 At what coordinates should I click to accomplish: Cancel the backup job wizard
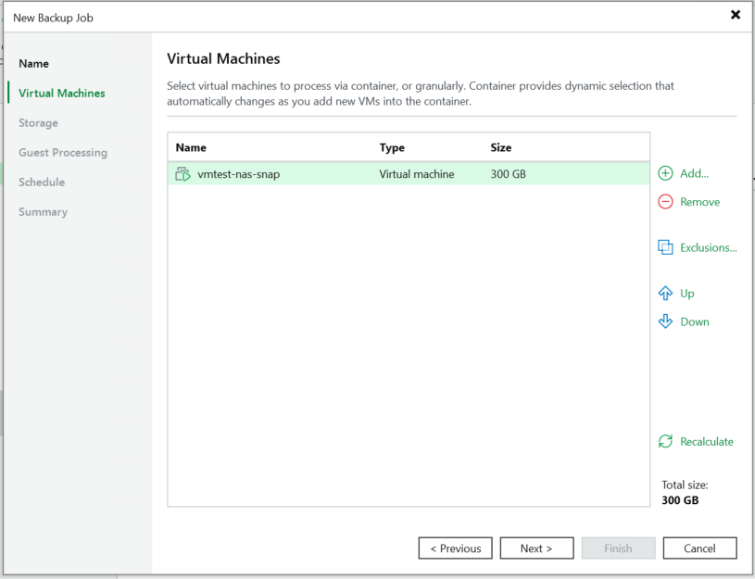[699, 548]
